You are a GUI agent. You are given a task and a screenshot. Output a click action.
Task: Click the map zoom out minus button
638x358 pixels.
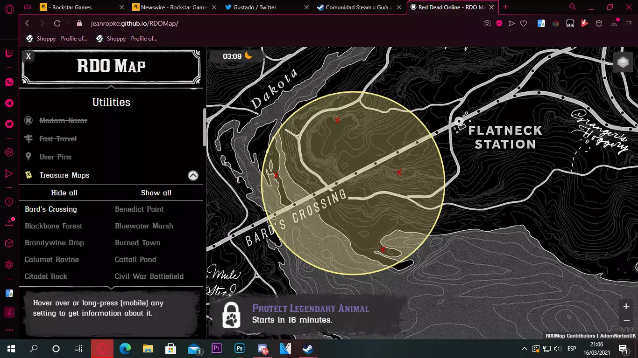[626, 320]
